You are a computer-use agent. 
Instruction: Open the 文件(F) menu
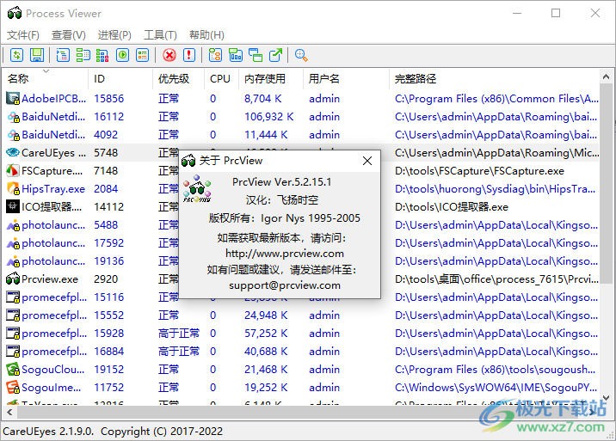pos(22,35)
